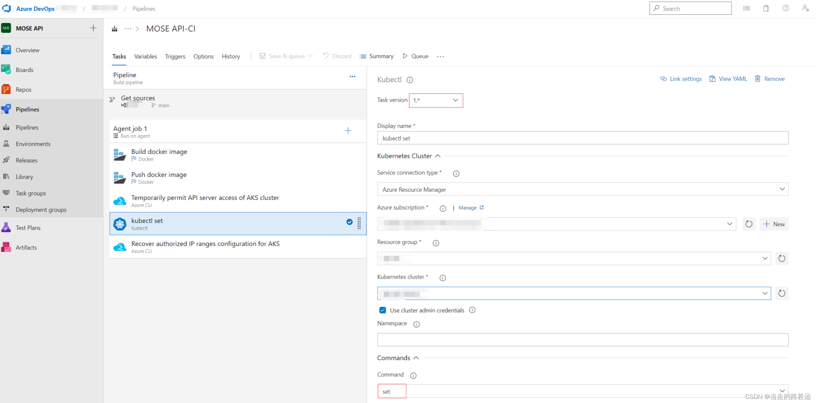
Task: Add a task to Agent job 1
Action: pos(348,131)
